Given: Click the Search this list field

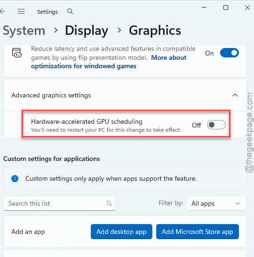Looking at the screenshot, I should [60, 203].
